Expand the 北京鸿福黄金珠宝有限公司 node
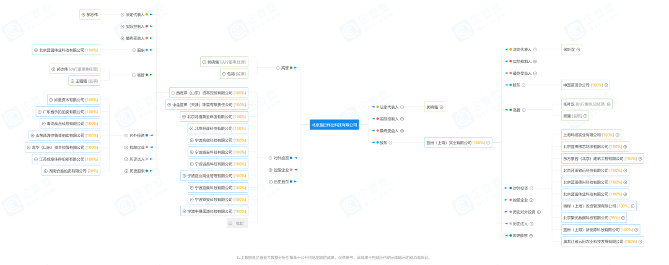The height and width of the screenshot is (265, 669). point(184,117)
